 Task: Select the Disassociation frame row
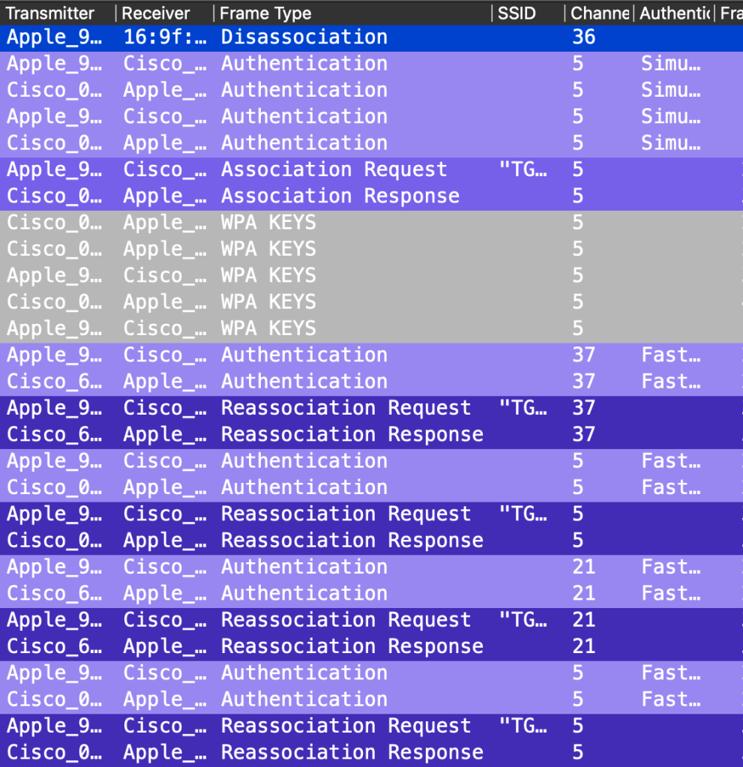tap(304, 37)
